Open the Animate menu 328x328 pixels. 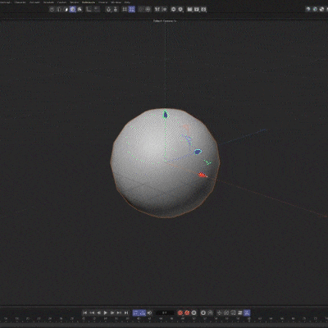(34, 2)
